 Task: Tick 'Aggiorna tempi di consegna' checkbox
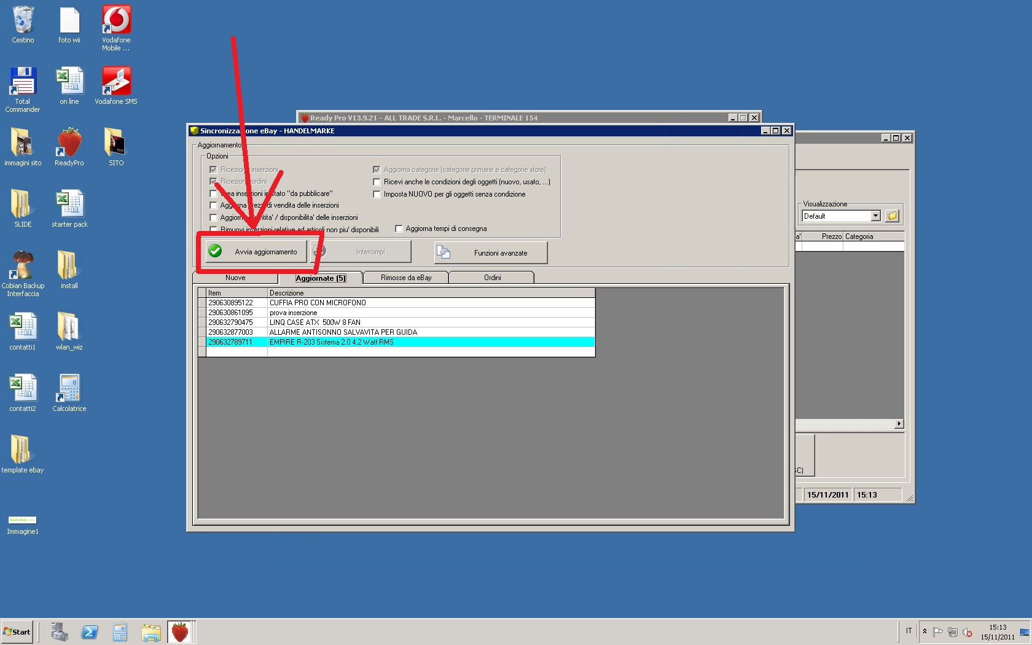click(x=399, y=229)
